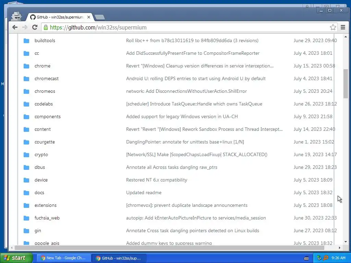Click the folder icon next to chromecast
The image size is (351, 263).
pos(26,78)
